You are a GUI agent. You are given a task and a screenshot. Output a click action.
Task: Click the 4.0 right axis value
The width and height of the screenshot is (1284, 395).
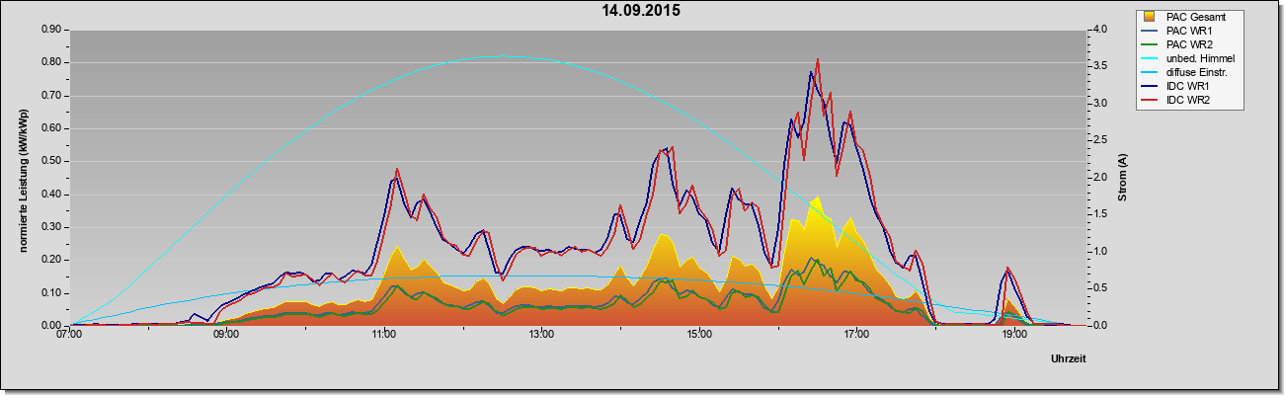click(1098, 30)
